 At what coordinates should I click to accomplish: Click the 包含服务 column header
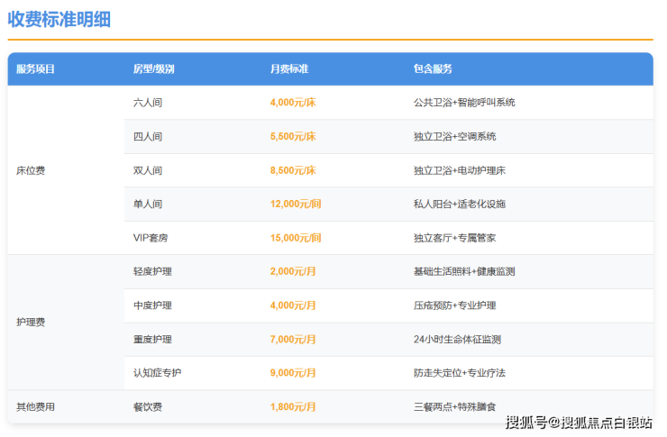(x=433, y=69)
